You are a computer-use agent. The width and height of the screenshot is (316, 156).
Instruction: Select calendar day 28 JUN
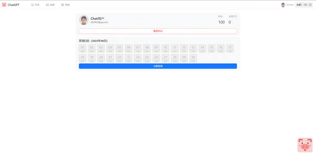point(175,58)
